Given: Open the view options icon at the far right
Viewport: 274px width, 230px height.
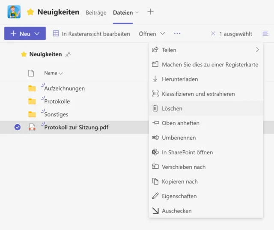Looking at the screenshot, I should point(265,33).
